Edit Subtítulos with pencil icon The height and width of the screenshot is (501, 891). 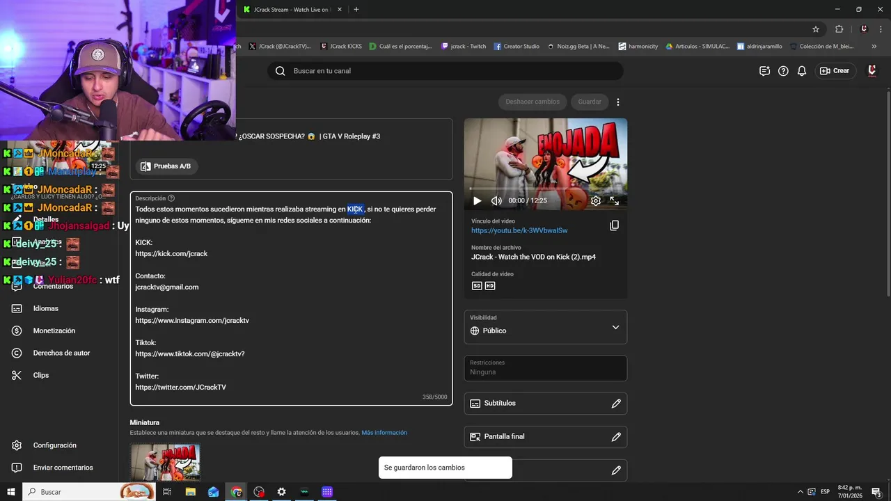(x=616, y=404)
